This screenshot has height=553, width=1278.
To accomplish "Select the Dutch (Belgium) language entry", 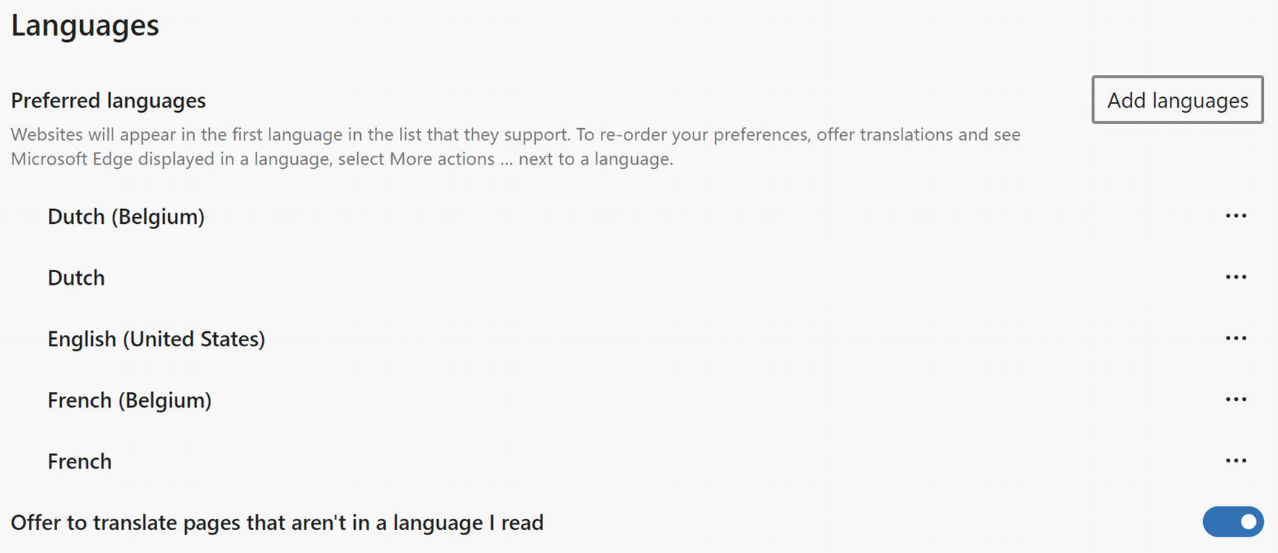I will pyautogui.click(x=126, y=216).
